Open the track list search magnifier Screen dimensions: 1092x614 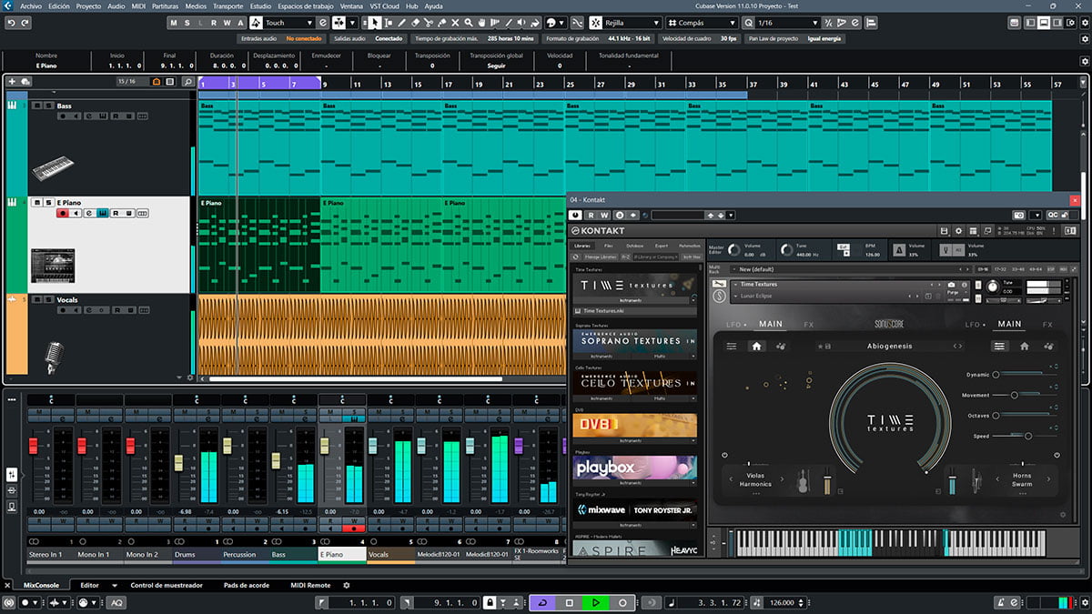point(187,82)
